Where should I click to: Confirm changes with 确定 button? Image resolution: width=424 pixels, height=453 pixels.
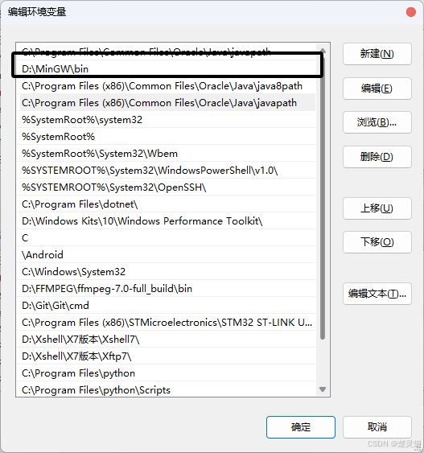pos(301,427)
